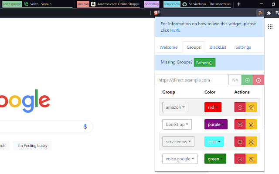This screenshot has height=174, width=279.
Task: Open the green color dropdown
Action: pyautogui.click(x=215, y=159)
